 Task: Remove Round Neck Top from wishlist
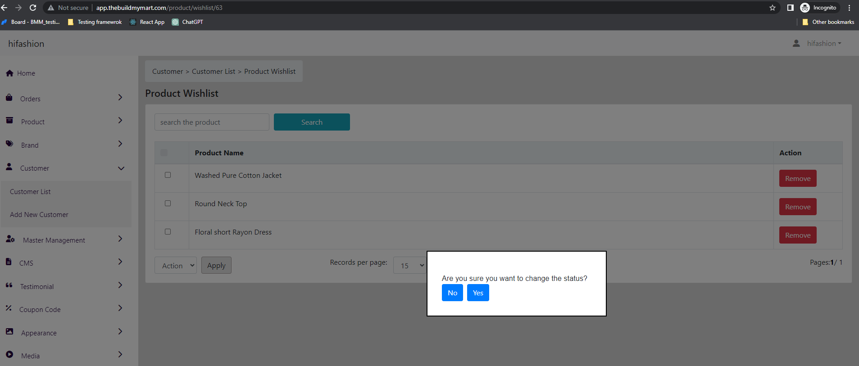pos(798,207)
